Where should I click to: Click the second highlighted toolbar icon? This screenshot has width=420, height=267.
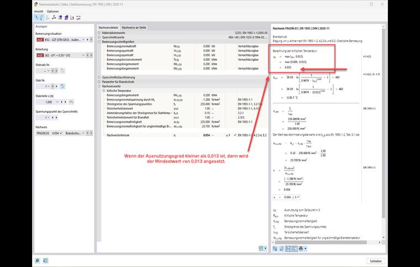[x=41, y=18]
